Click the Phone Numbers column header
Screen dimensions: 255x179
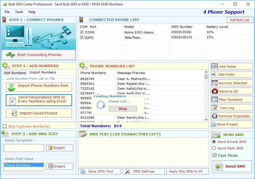click(97, 73)
